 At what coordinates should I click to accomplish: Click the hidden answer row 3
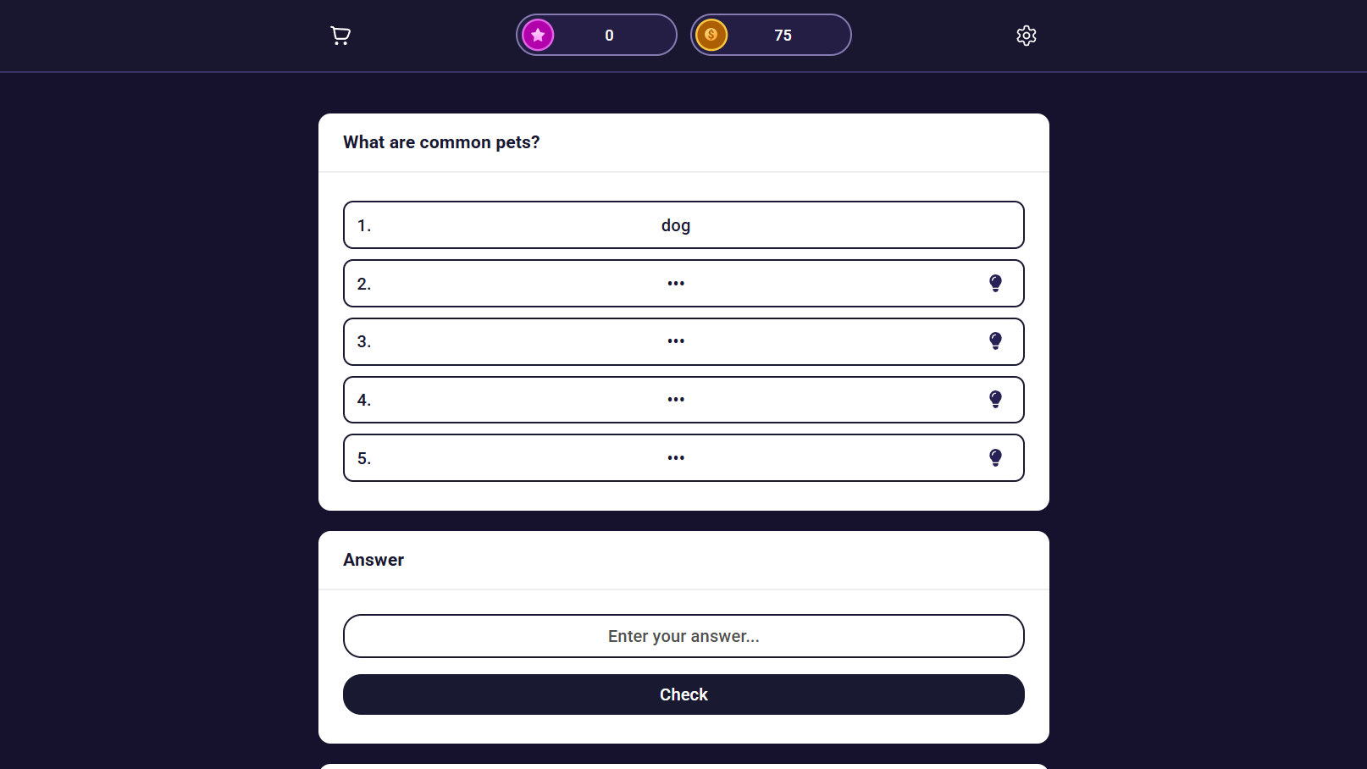pos(593,341)
